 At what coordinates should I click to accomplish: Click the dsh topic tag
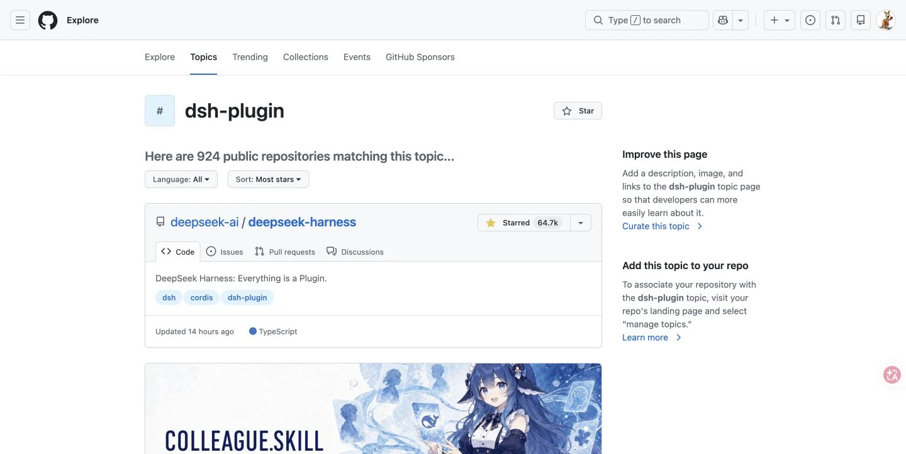169,297
